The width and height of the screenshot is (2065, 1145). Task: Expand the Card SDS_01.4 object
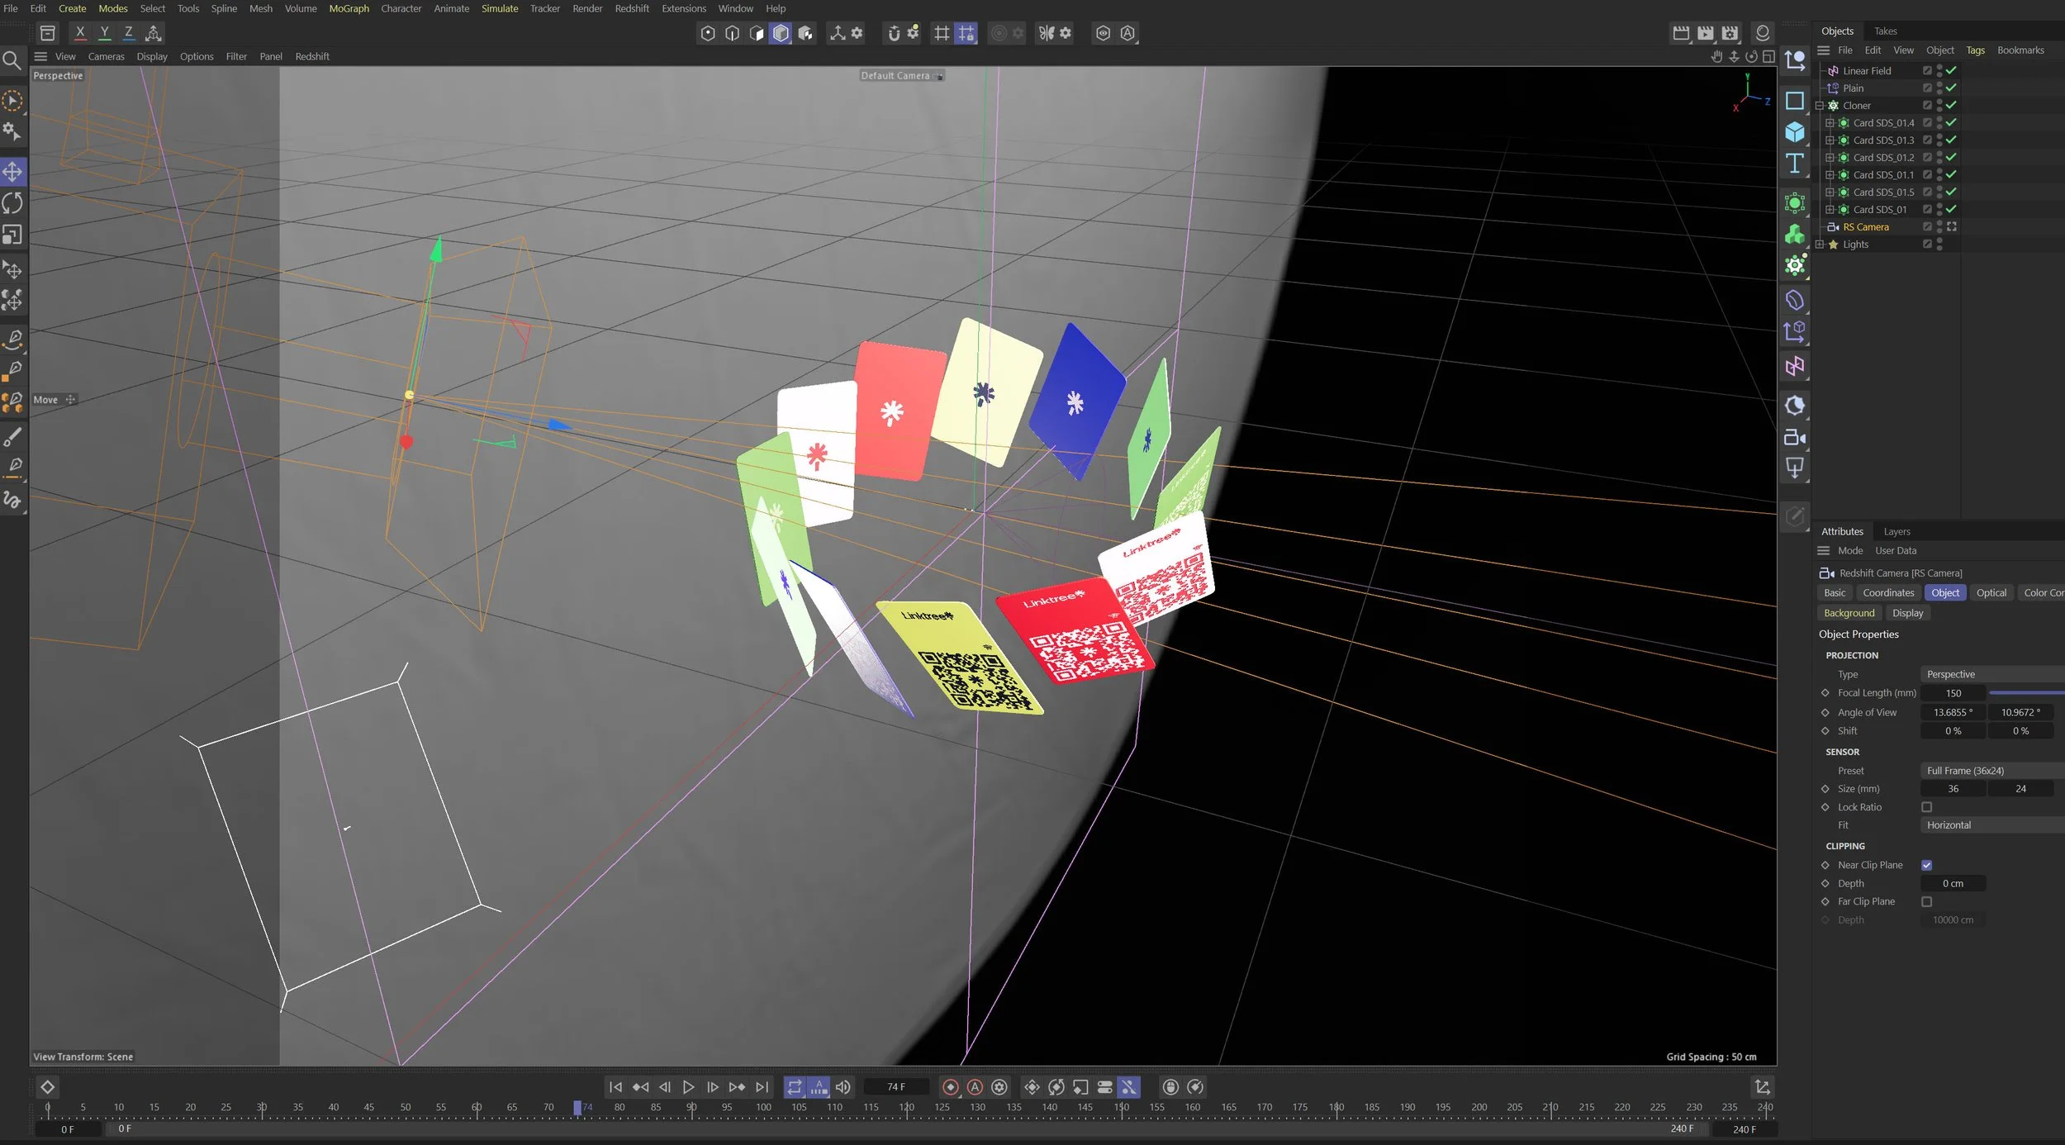[x=1830, y=123]
